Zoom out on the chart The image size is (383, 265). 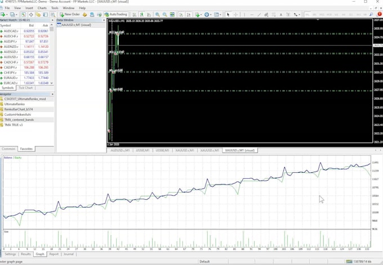tap(165, 15)
